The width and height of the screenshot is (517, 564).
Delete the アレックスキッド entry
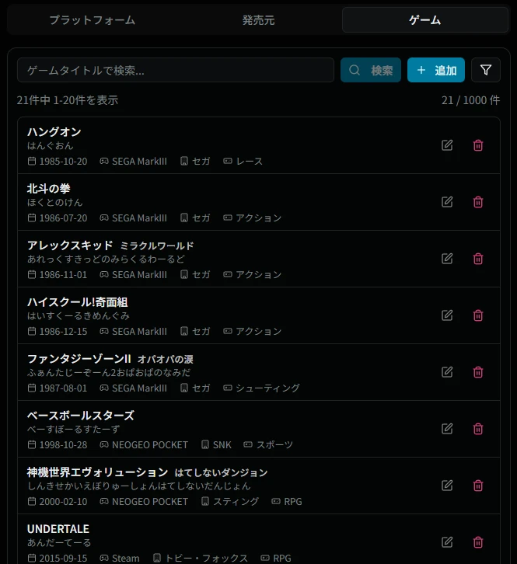pyautogui.click(x=478, y=259)
